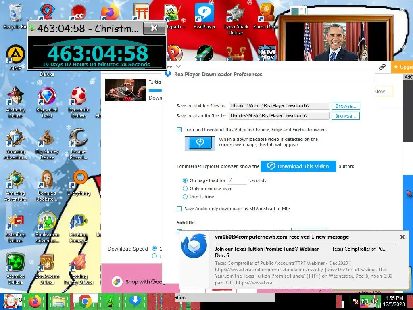
Task: Open the Recycle Bin desktop icon
Action: tap(15, 16)
